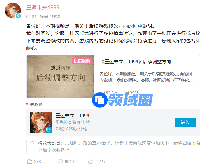Open the 《重返未来：1999》后续调整方向 video title

click(x=136, y=62)
